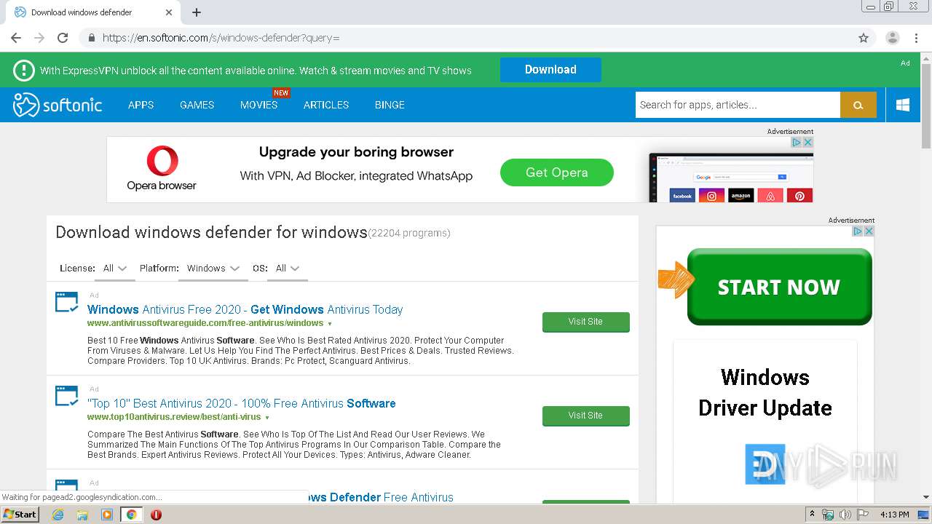Click www.antivirussoftwareguide.com URL text
Image resolution: width=932 pixels, height=524 pixels.
205,323
